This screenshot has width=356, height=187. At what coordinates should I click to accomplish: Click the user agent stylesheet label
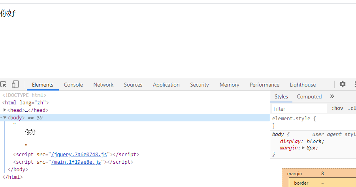[334, 134]
